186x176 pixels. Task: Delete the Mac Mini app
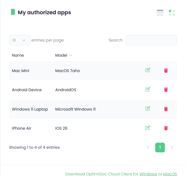(x=166, y=71)
